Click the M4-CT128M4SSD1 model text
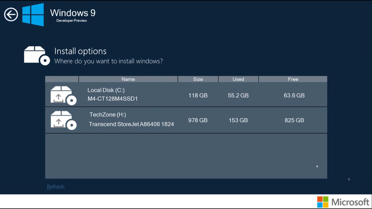 point(113,99)
